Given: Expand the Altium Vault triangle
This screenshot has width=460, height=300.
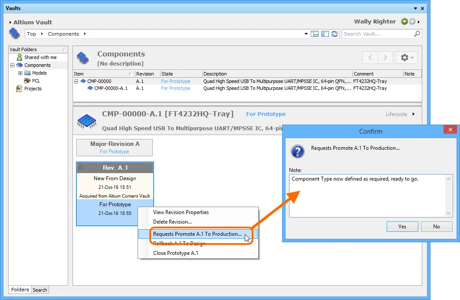Looking at the screenshot, I should [10, 22].
